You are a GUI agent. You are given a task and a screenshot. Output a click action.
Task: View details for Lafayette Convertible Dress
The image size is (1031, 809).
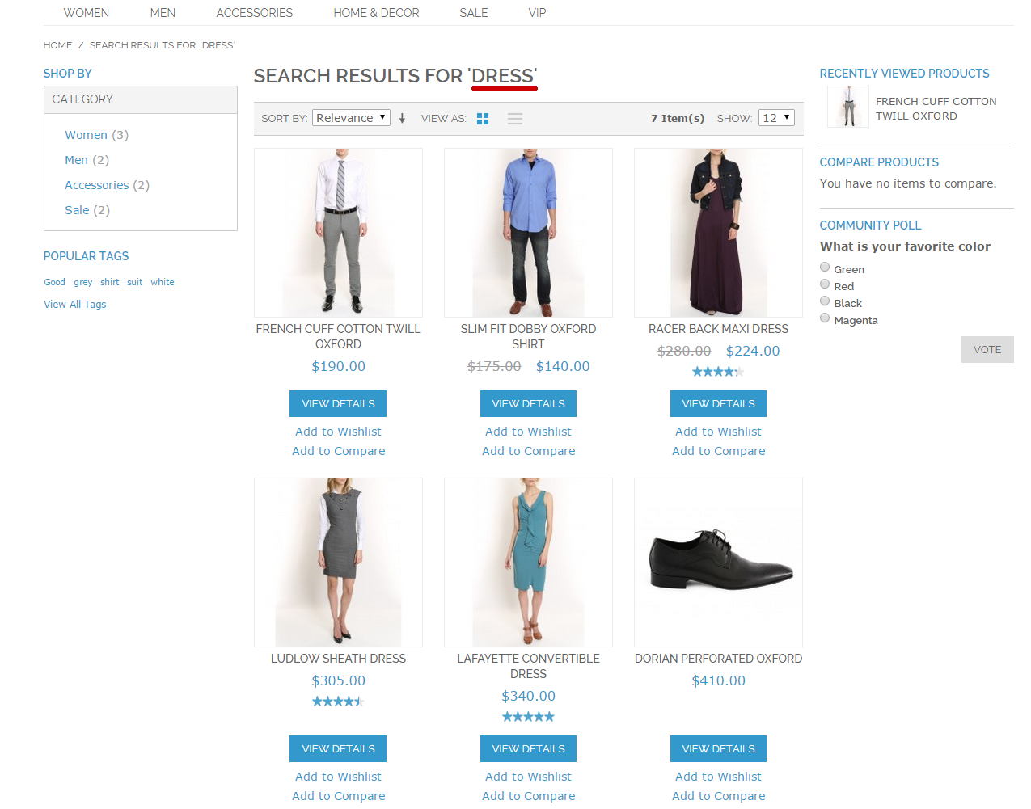pyautogui.click(x=528, y=749)
